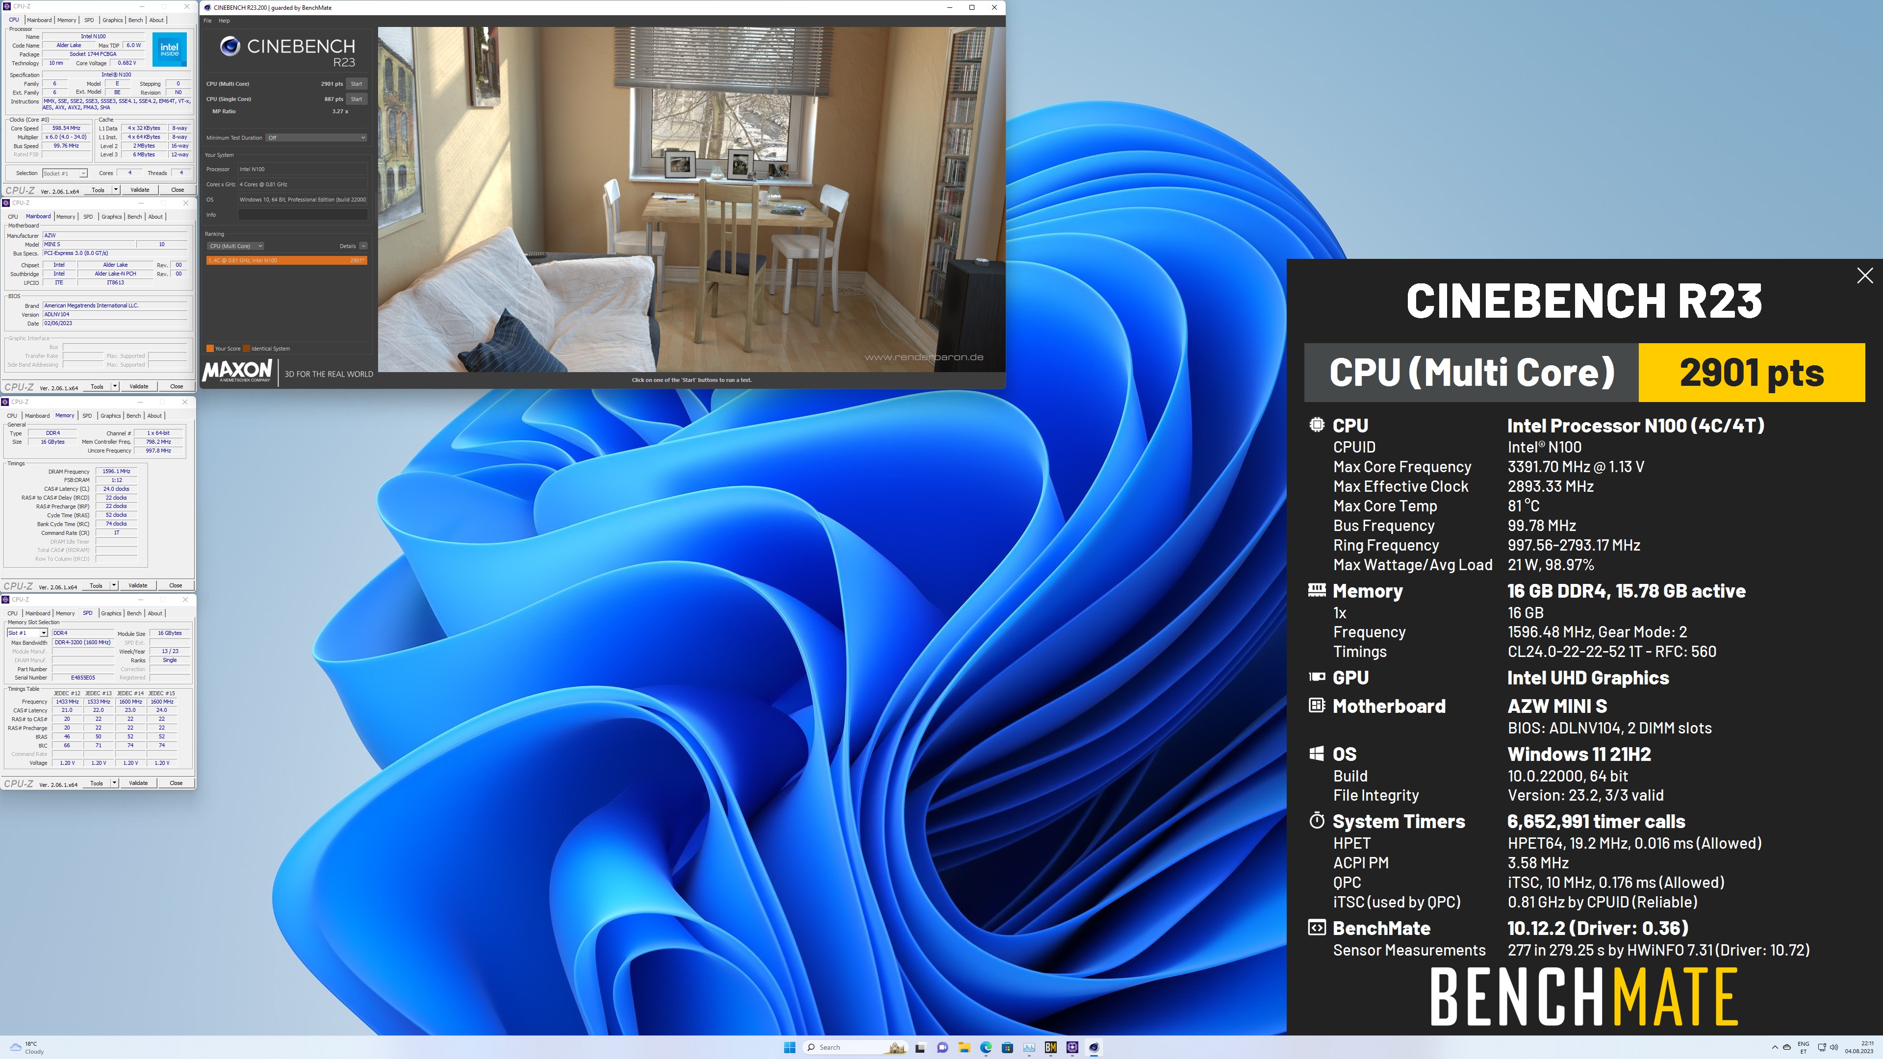Select SPD tab in top CPU-Z window
This screenshot has width=1883, height=1059.
[89, 20]
